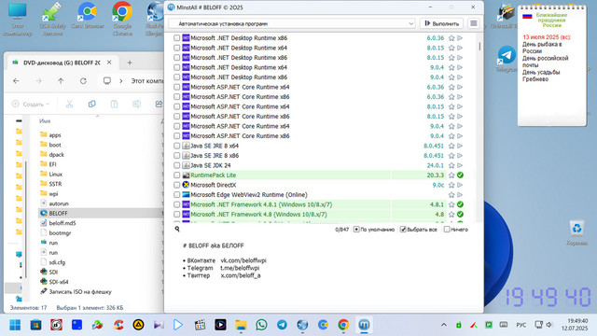Star the Microsoft DirectX entry
Viewport: 597px width, 336px height.
click(451, 185)
